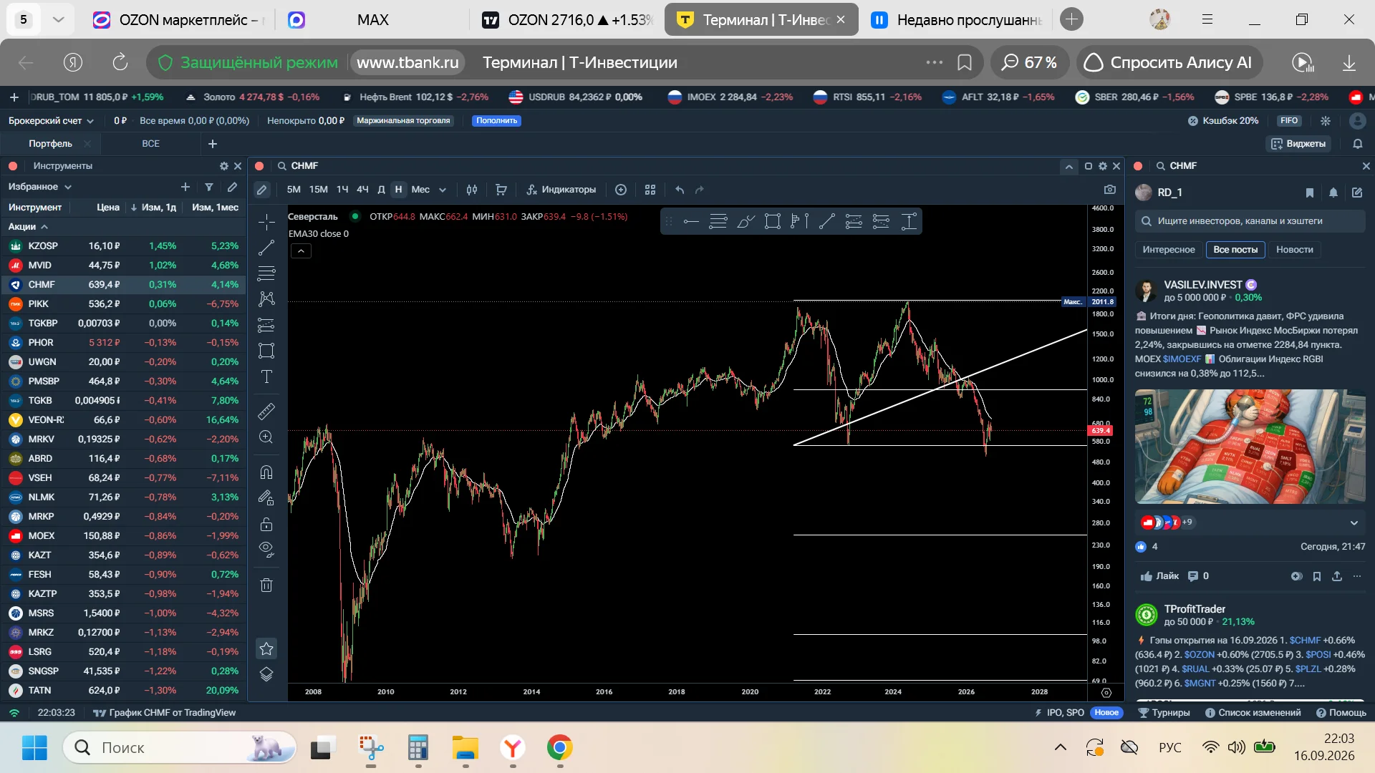
Task: Toggle the drawing panel pencil button
Action: [262, 190]
